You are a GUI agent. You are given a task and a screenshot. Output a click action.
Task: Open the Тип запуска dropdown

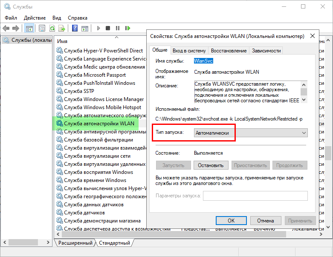[251, 133]
